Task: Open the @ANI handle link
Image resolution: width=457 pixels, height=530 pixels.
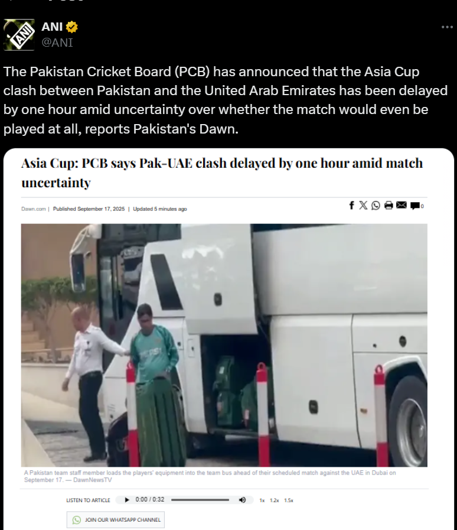Action: pyautogui.click(x=57, y=43)
